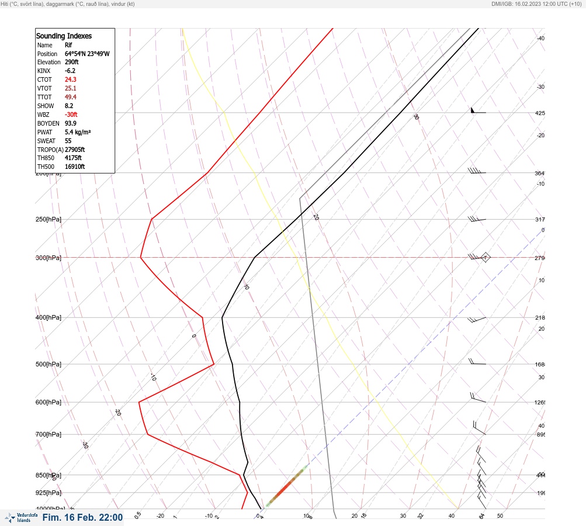This screenshot has height=526, width=586.
Task: Click the 'Sounding Indexes' box title
Action: (64, 36)
